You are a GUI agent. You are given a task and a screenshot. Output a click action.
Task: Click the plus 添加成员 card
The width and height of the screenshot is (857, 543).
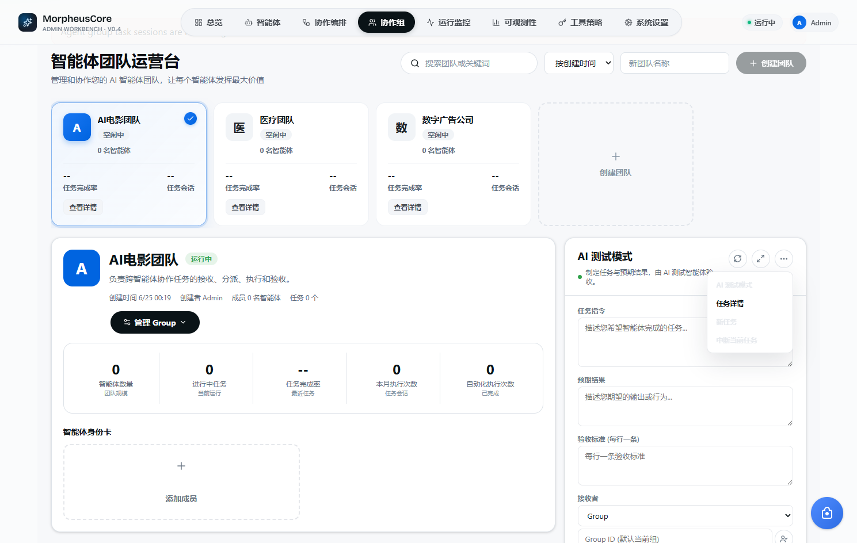click(x=181, y=482)
